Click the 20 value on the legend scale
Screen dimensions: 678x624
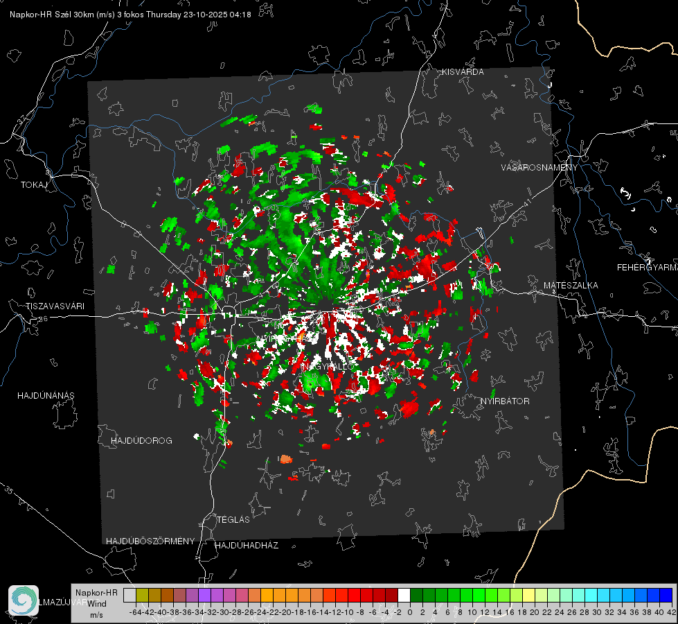(535, 612)
